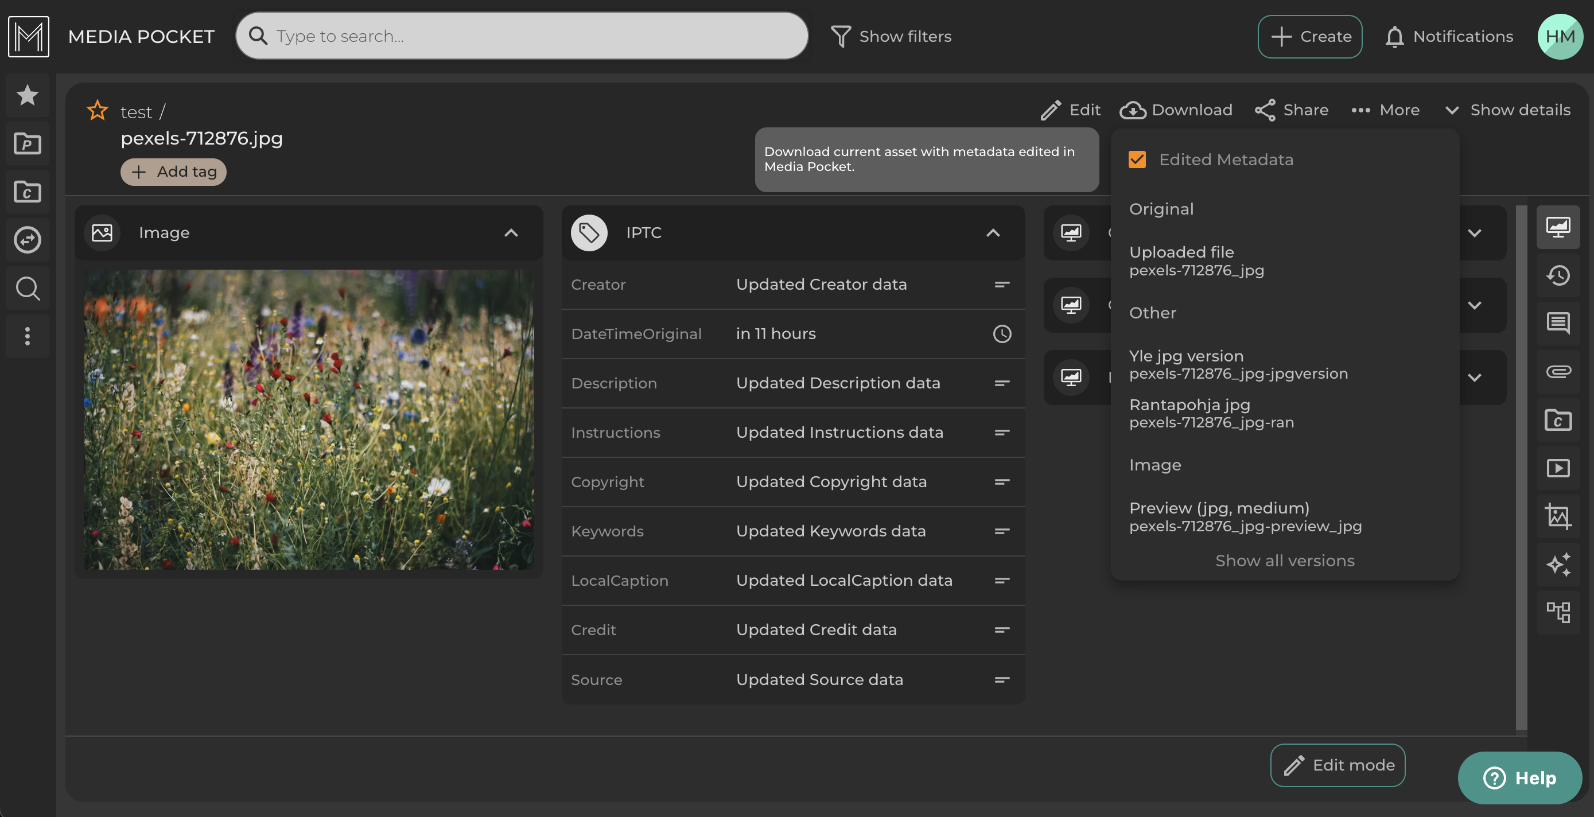Open the hierarchy tree icon
The height and width of the screenshot is (817, 1594).
(1557, 613)
